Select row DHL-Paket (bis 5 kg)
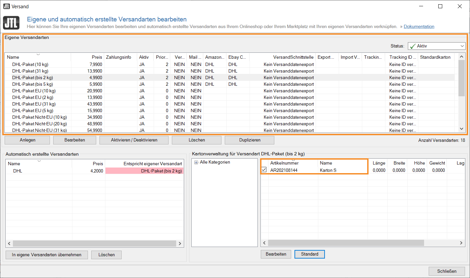Screen dimensions: 470x278 click(x=230, y=84)
